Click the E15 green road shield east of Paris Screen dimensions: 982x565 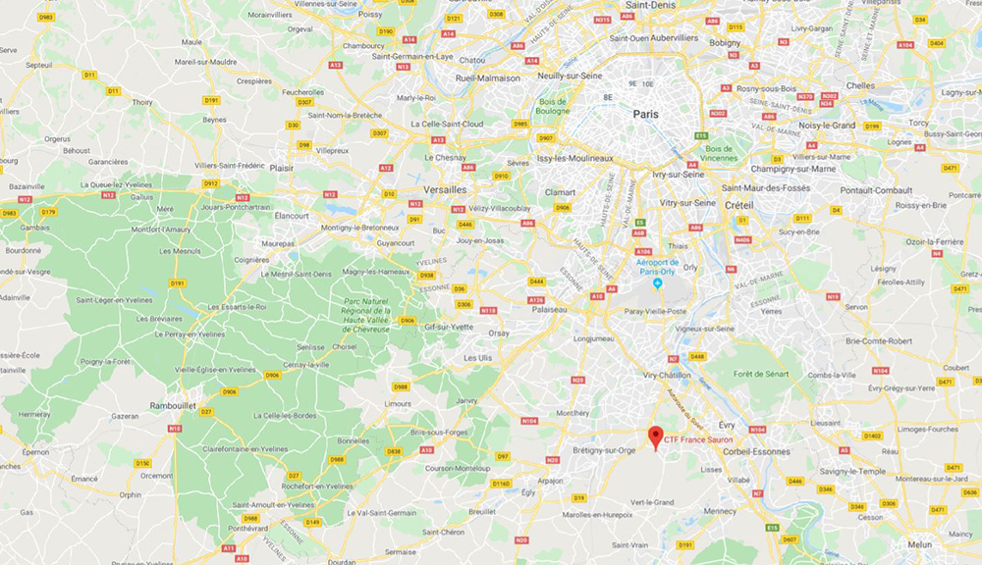pos(701,135)
